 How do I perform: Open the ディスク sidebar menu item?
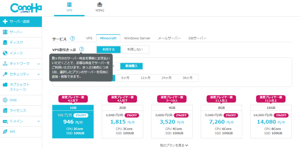21,43
